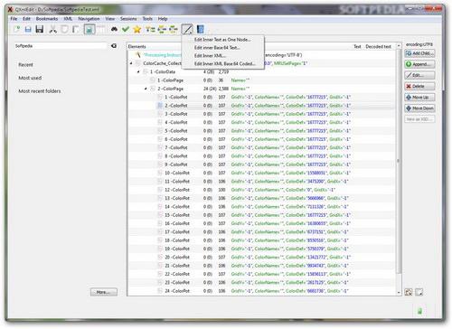The height and width of the screenshot is (329, 452).
Task: Open the Navigation menu
Action: [x=89, y=19]
